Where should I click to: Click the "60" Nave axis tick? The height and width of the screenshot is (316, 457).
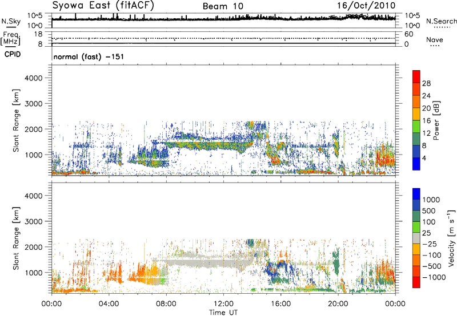pos(408,34)
